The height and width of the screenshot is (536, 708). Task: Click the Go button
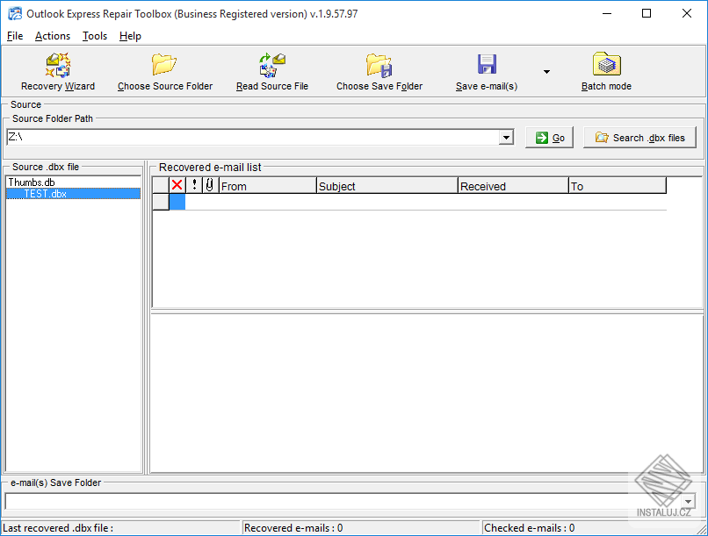pos(550,138)
